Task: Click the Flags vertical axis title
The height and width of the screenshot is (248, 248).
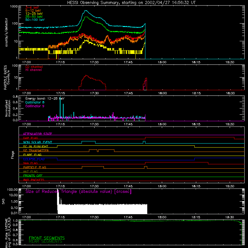Action: pyautogui.click(x=13, y=155)
